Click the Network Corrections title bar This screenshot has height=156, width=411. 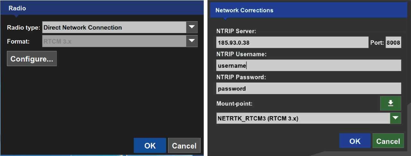tap(308, 10)
